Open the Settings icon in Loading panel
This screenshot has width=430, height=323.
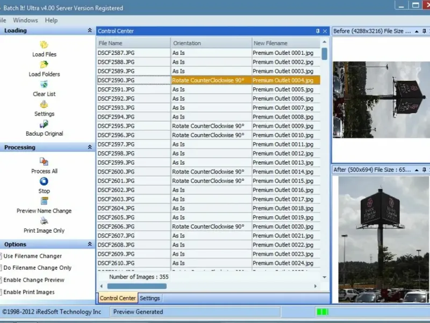[44, 104]
